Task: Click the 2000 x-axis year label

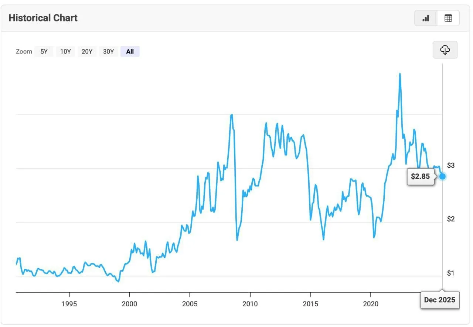Action: (x=129, y=304)
